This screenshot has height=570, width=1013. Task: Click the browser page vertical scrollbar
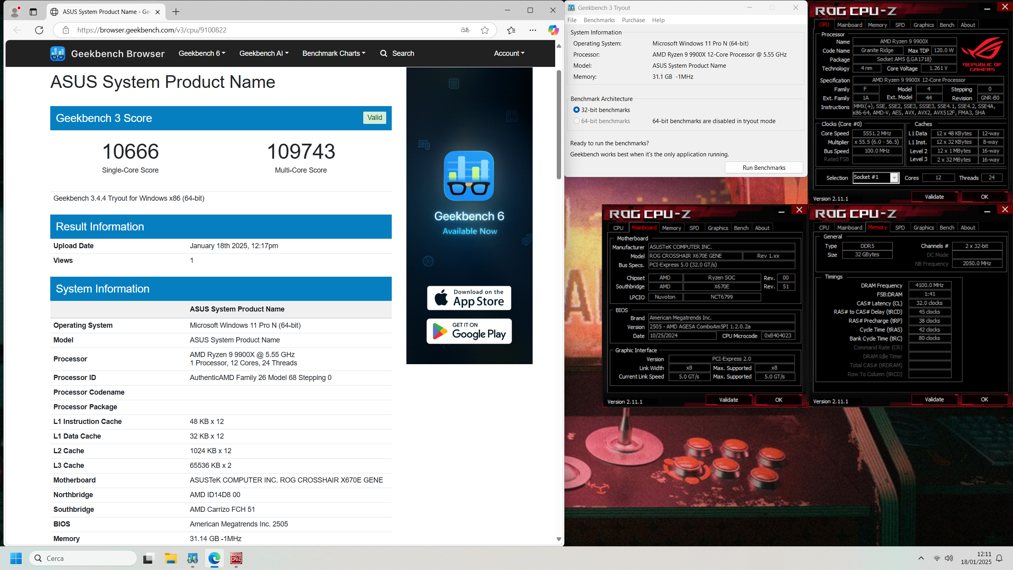tap(559, 125)
